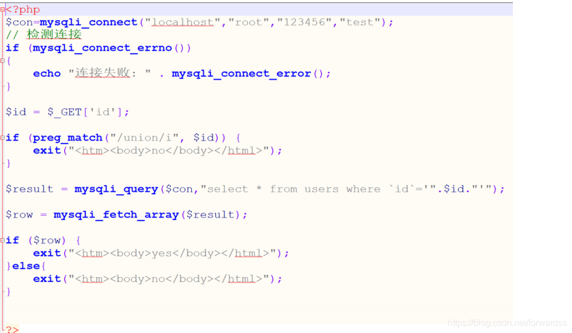
Task: Collapse the if ($row) block fold marker
Action: coord(3,240)
